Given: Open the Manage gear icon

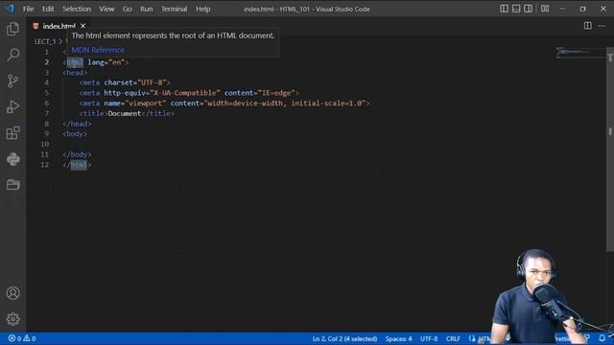Looking at the screenshot, I should (12, 319).
